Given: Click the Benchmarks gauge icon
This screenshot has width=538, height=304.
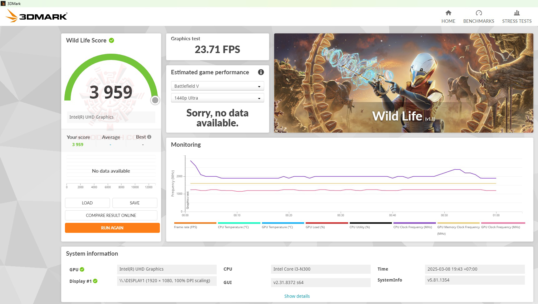Looking at the screenshot, I should click(x=479, y=13).
